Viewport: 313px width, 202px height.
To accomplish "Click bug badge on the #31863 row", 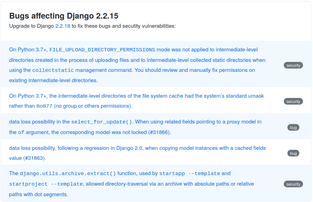I will [x=293, y=153].
